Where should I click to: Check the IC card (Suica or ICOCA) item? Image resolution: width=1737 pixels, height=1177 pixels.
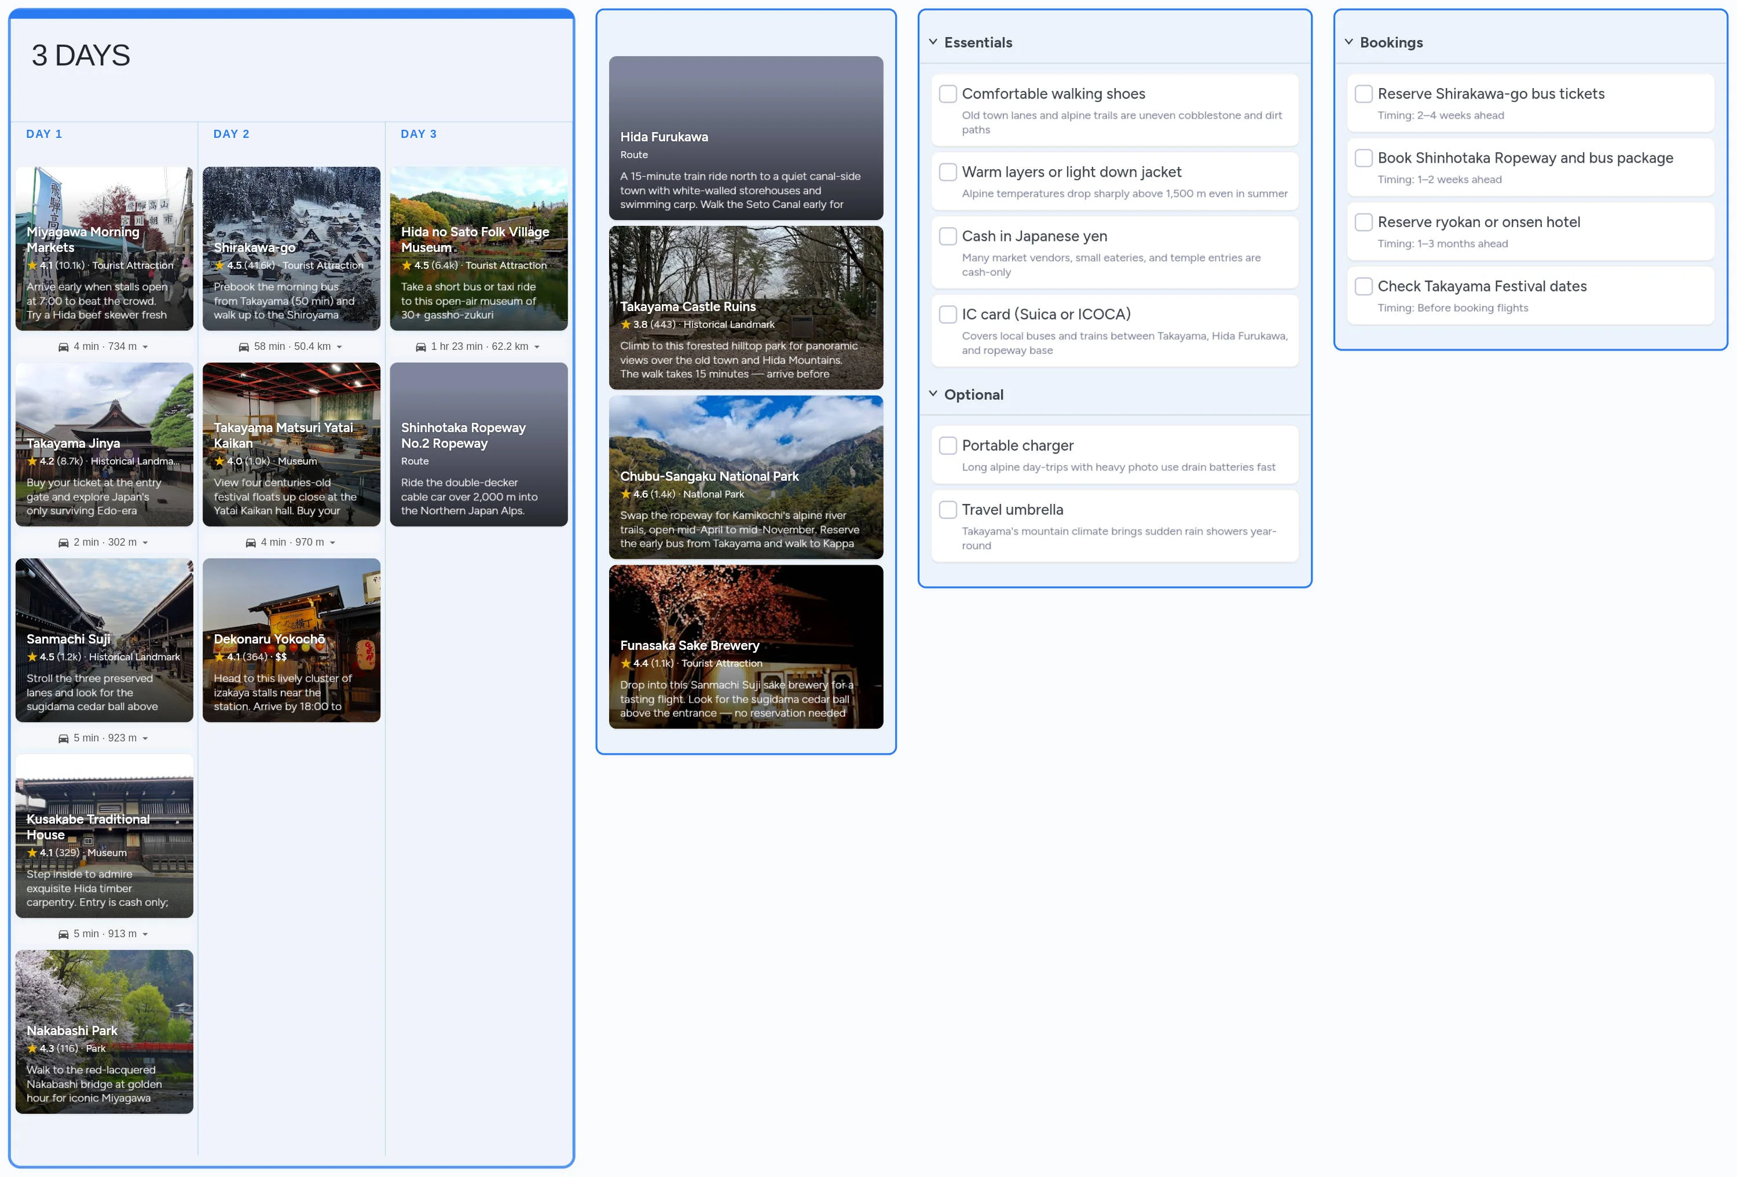click(x=948, y=314)
